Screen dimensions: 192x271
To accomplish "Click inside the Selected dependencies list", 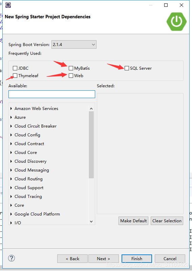I will tap(140, 154).
